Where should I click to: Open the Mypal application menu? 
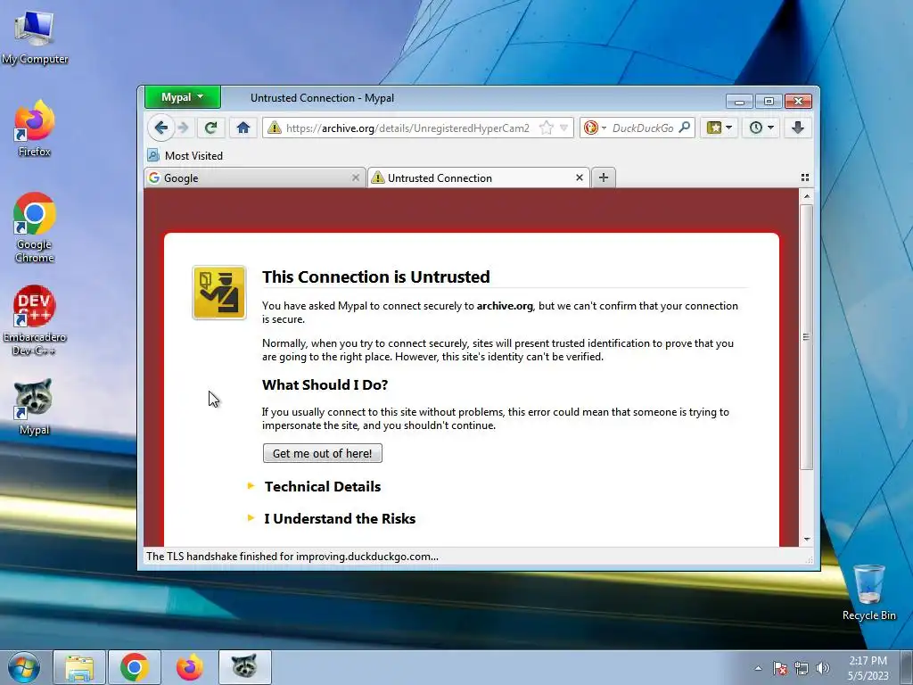pos(183,97)
